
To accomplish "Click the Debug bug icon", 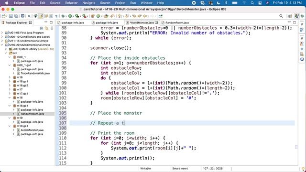I will click(63, 16).
